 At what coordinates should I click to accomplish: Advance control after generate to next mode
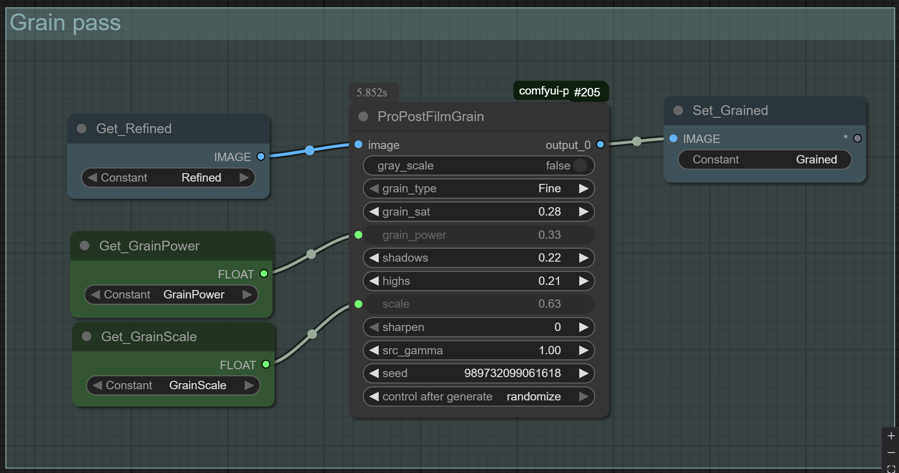pyautogui.click(x=583, y=396)
